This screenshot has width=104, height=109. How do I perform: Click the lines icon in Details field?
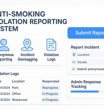[x=74, y=62]
